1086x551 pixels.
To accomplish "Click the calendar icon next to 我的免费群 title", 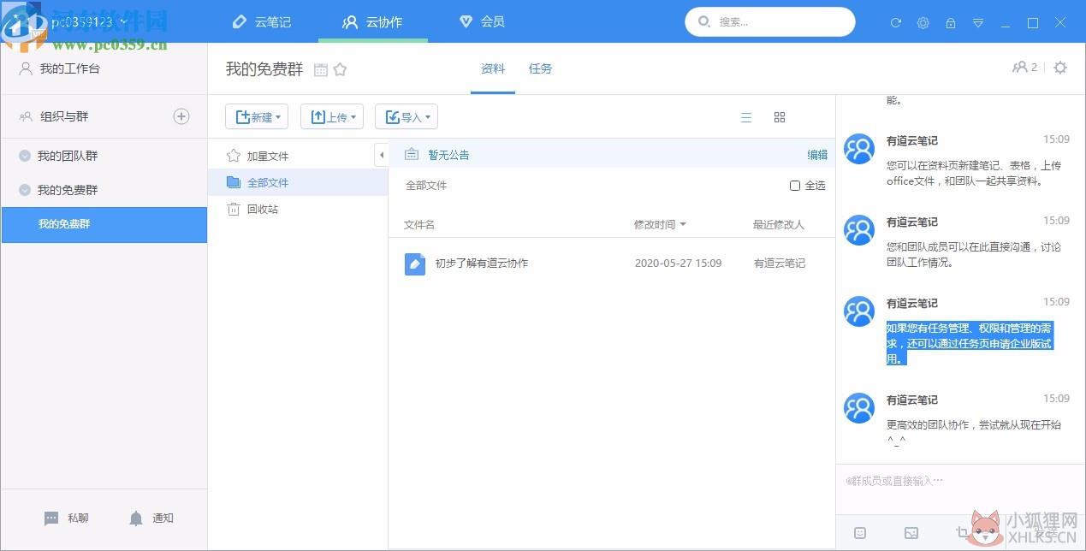I will pyautogui.click(x=321, y=70).
